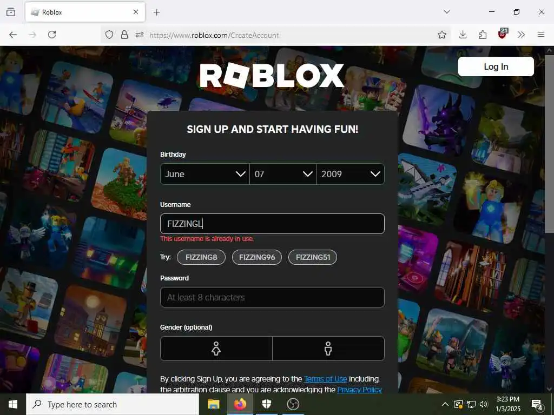Open the Windows Start menu
Image resolution: width=554 pixels, height=415 pixels.
coord(13,404)
